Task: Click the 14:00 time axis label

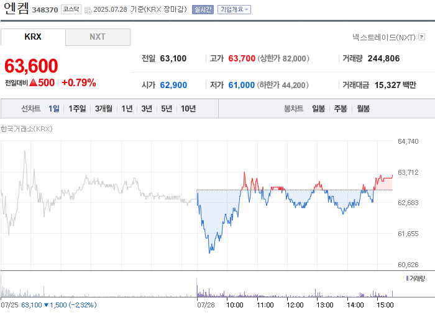Action: 355,305
